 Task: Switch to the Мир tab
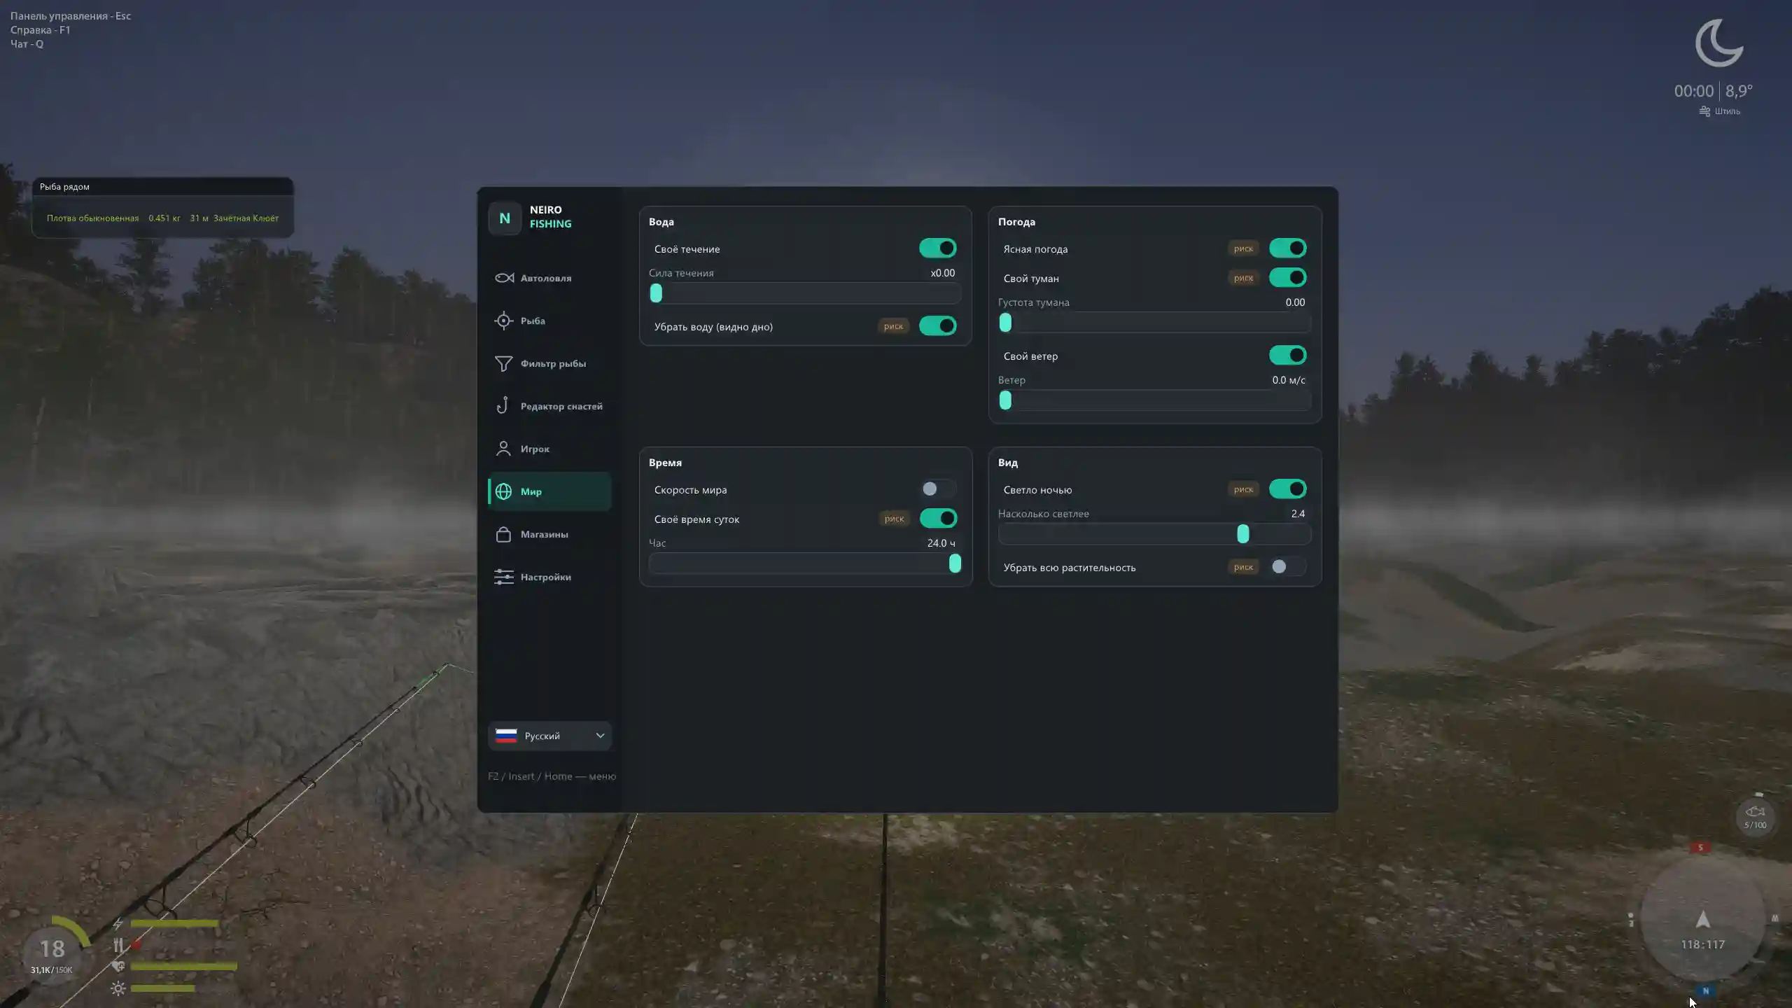[549, 491]
